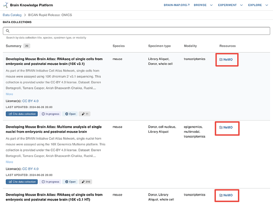This screenshot has height=205, width=273.
Task: Click chevron next to EXPLORE
Action: click(x=266, y=5)
